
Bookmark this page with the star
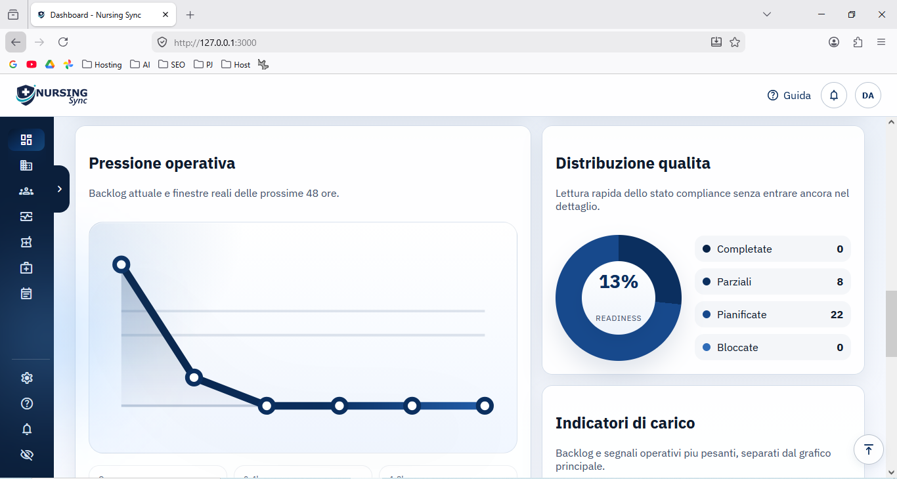735,42
